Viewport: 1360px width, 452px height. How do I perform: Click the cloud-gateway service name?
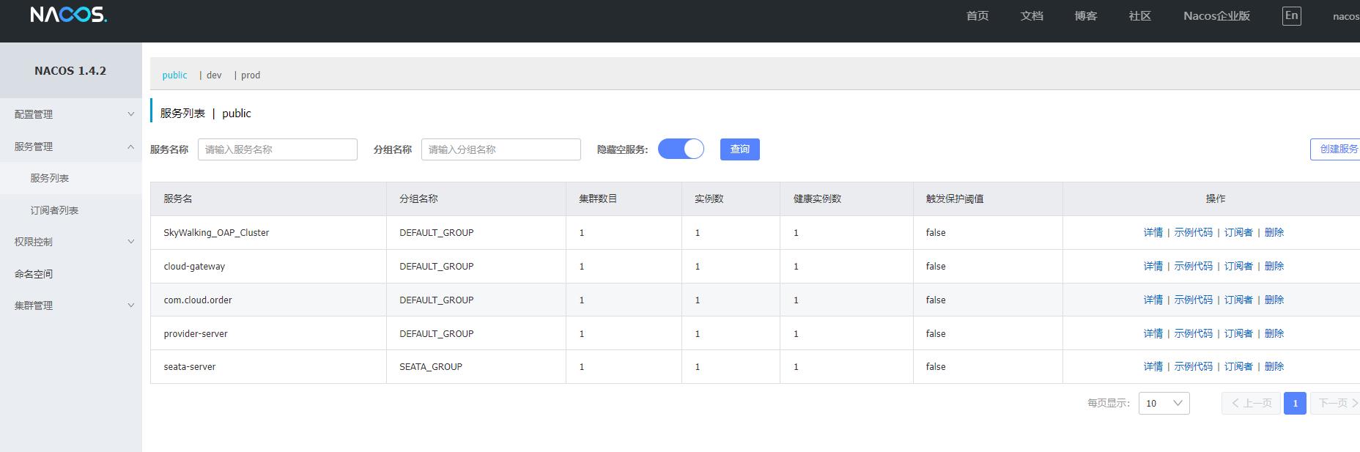(x=194, y=267)
